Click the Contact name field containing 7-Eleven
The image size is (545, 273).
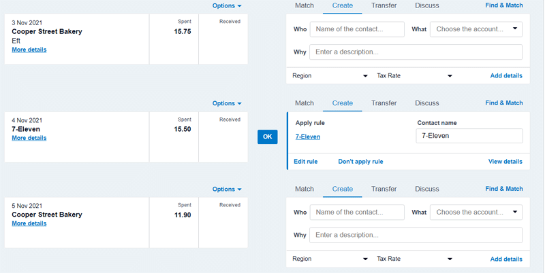coord(469,136)
